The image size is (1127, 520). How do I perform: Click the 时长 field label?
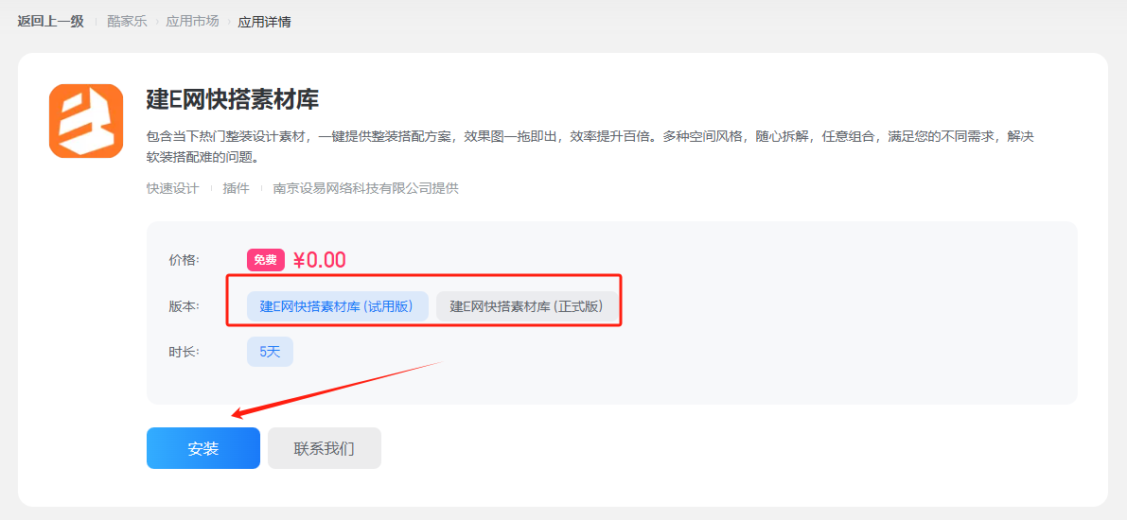tap(184, 352)
